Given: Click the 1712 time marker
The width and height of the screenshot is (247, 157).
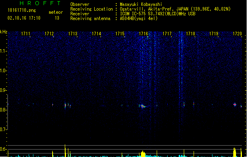Looking at the screenshot, I should (x=49, y=34).
